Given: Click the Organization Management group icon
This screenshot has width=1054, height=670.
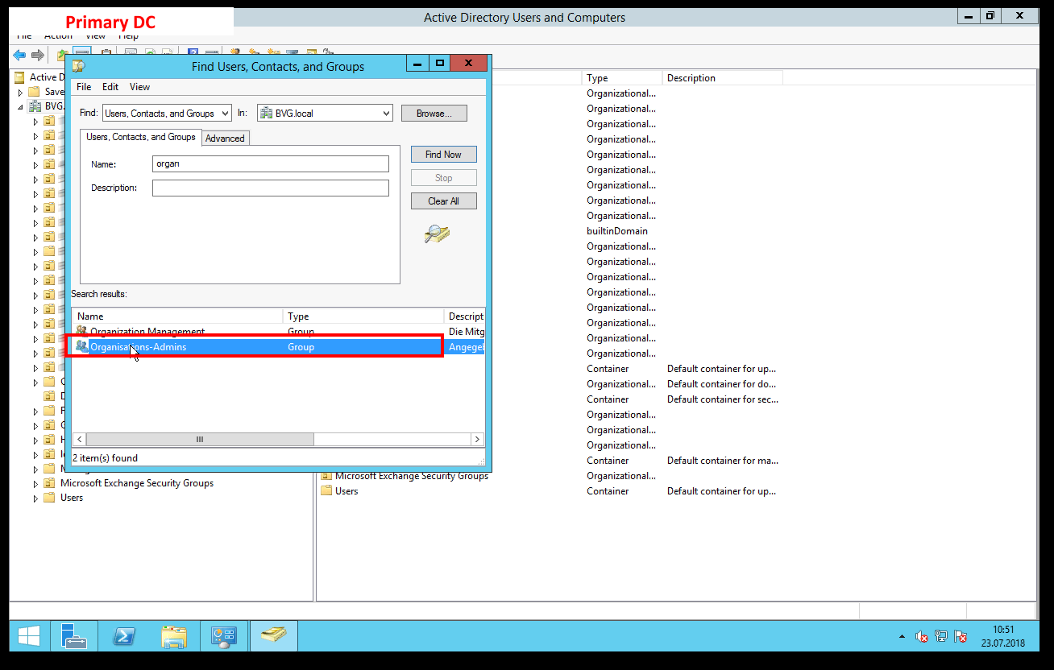Looking at the screenshot, I should [x=81, y=332].
